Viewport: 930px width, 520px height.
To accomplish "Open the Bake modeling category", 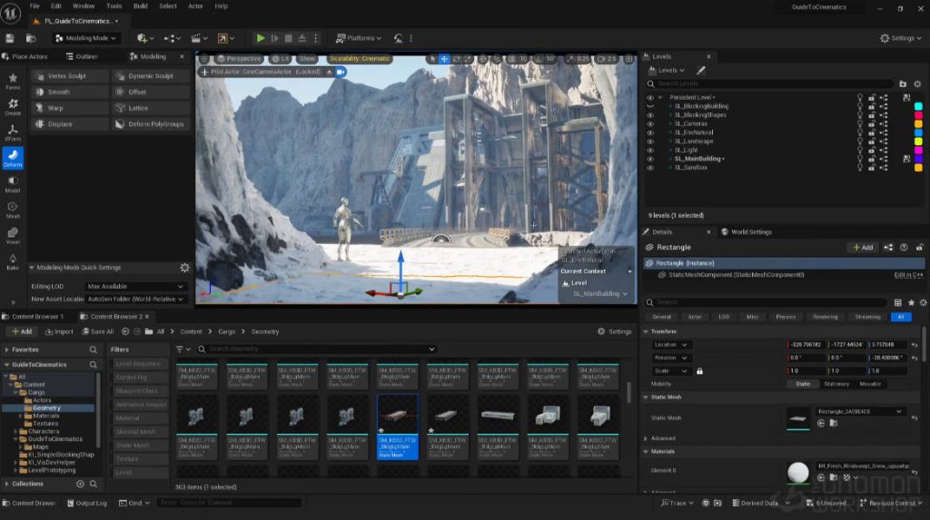I will 13,261.
